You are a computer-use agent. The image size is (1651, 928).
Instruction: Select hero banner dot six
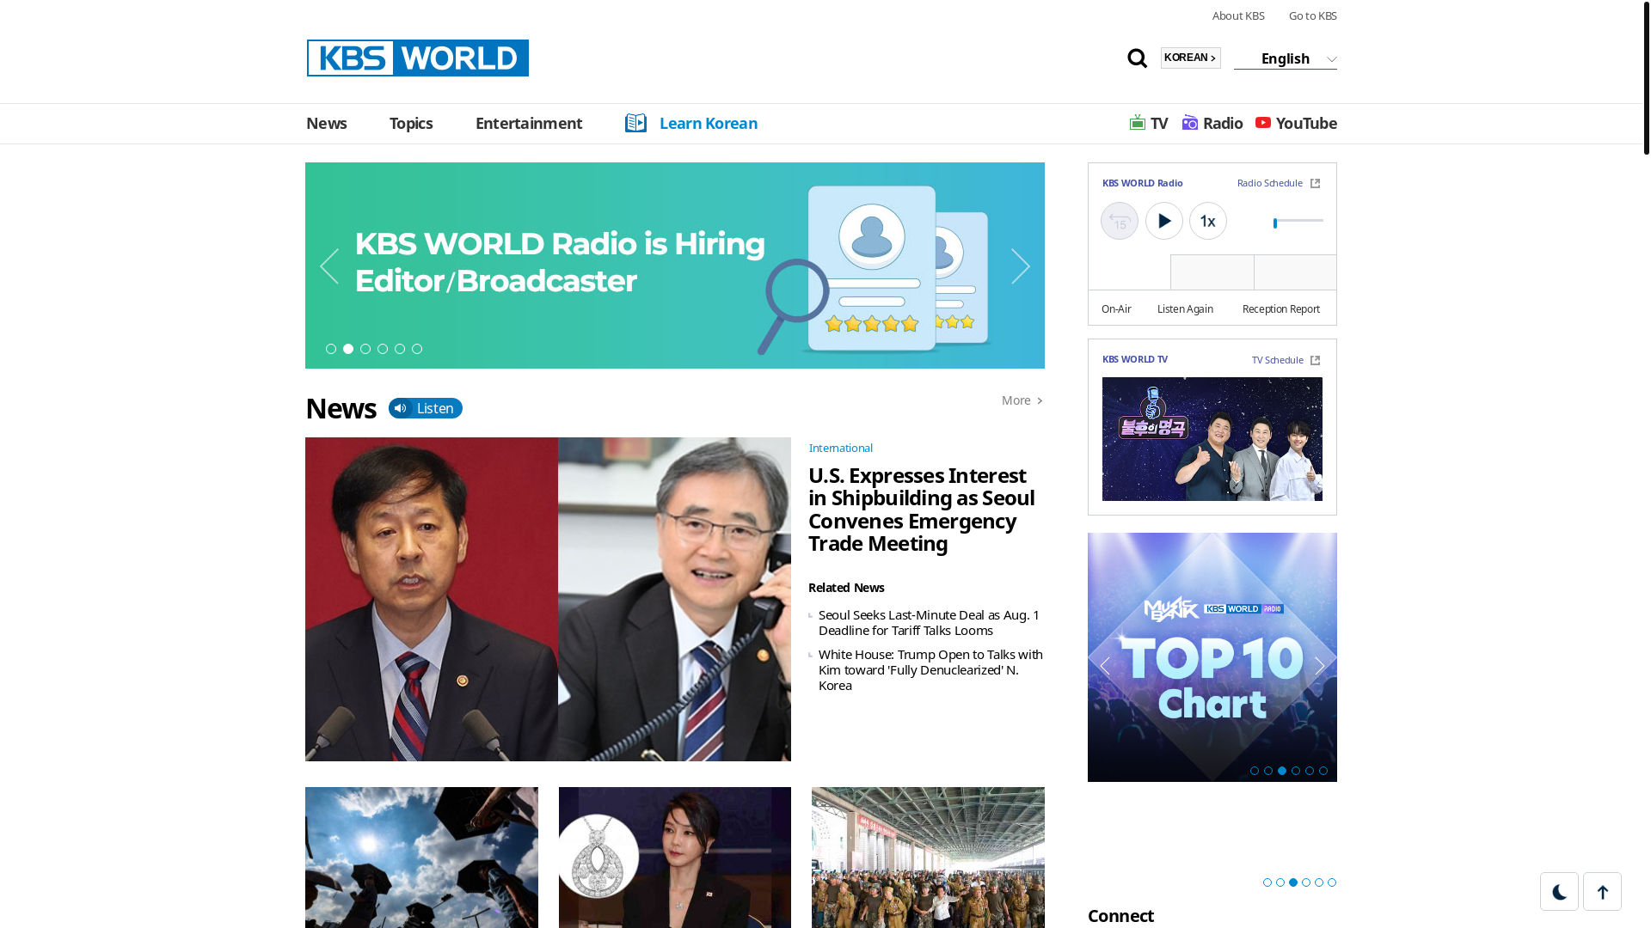pos(417,349)
